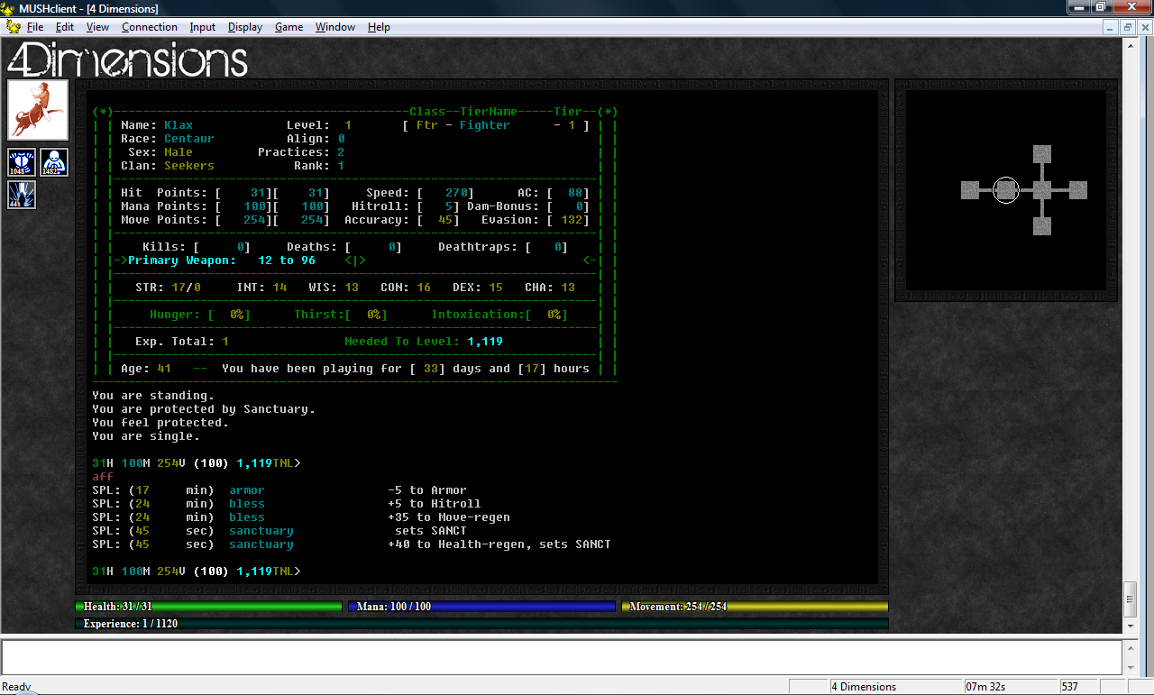Click the clan value 'Seekers'
The width and height of the screenshot is (1154, 695).
pos(189,166)
